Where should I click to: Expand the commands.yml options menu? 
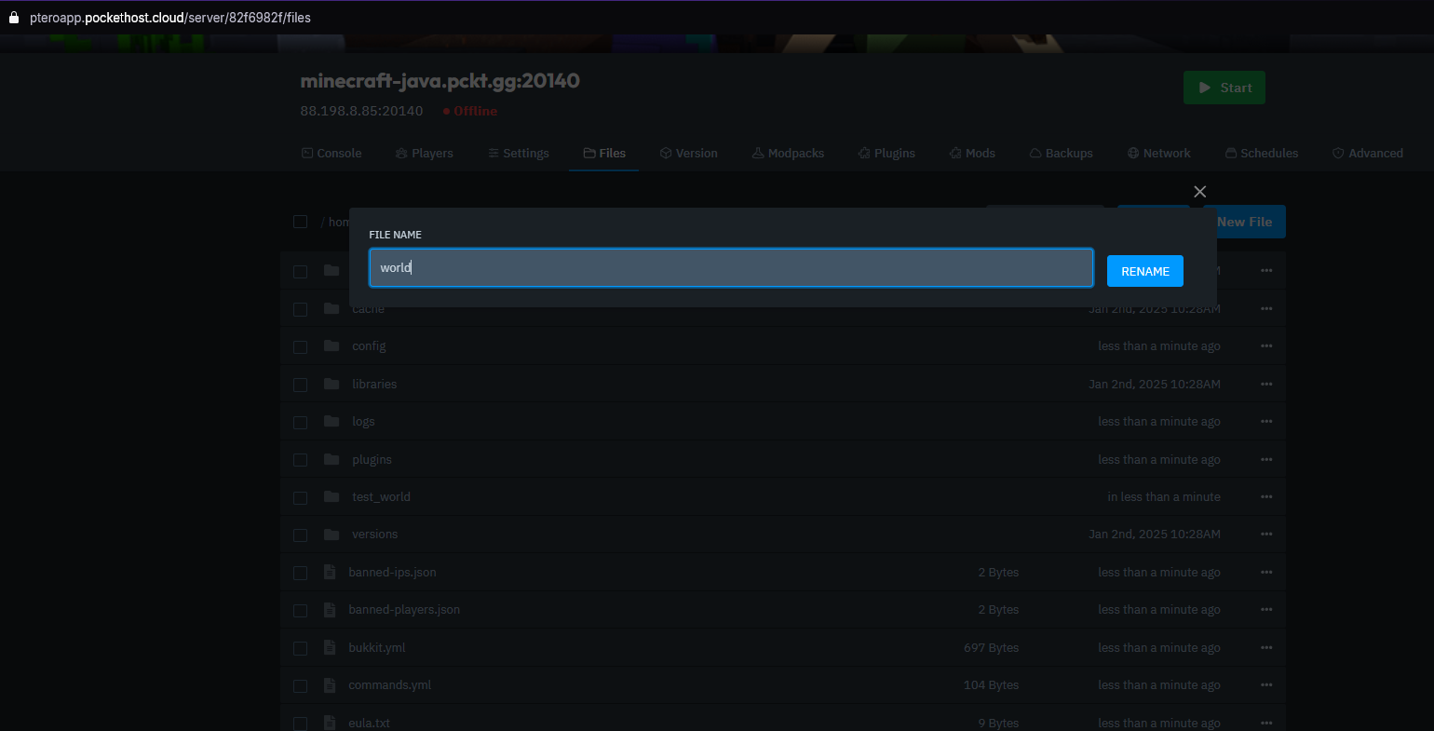[1266, 685]
